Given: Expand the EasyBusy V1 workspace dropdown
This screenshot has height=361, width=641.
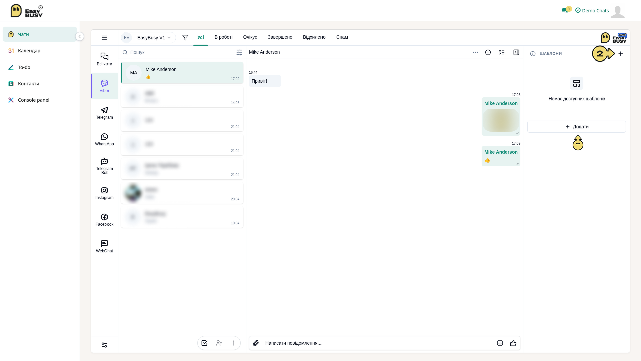Looking at the screenshot, I should [149, 38].
